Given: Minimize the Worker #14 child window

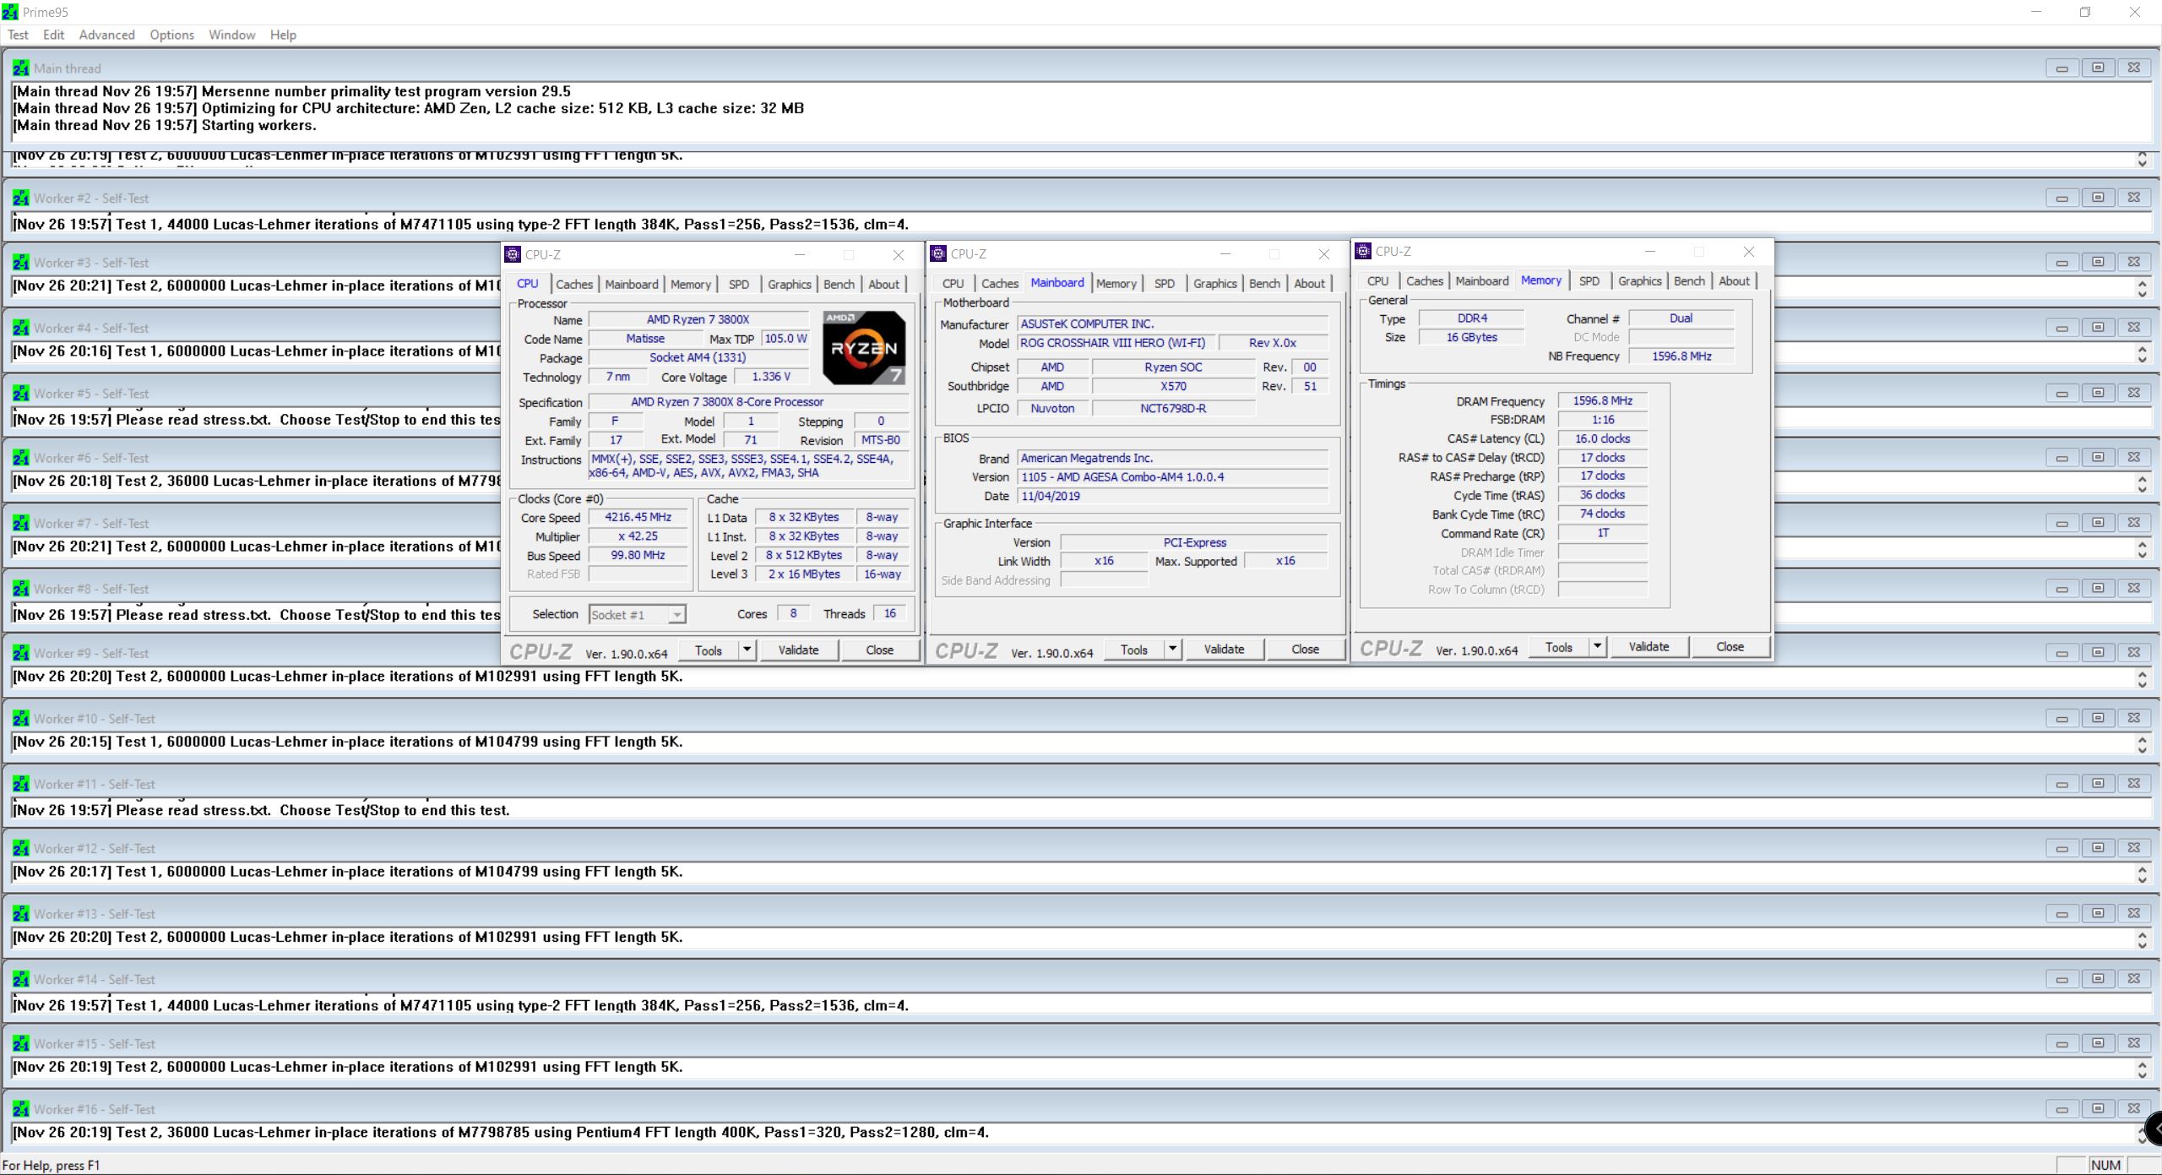Looking at the screenshot, I should pos(2062,979).
